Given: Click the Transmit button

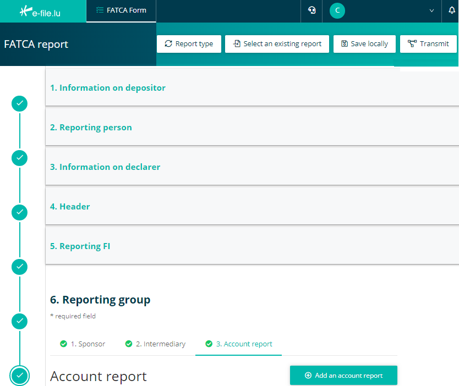Looking at the screenshot, I should 428,44.
